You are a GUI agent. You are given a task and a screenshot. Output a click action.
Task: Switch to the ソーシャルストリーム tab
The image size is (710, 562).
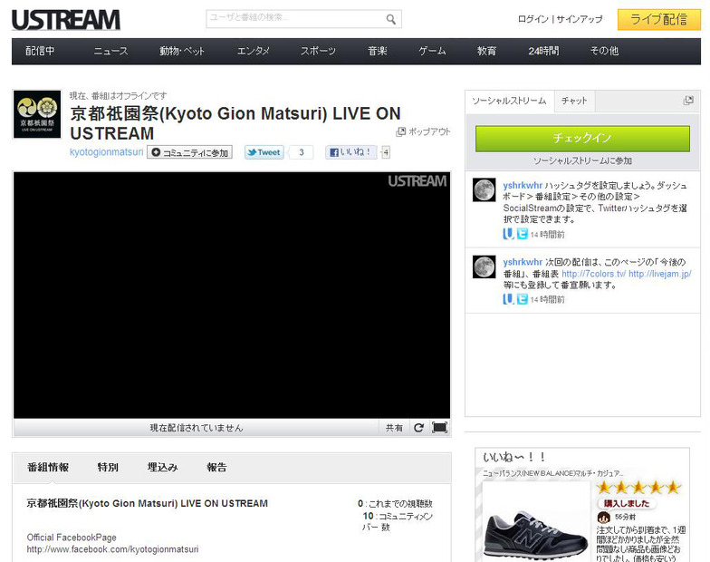tap(509, 101)
